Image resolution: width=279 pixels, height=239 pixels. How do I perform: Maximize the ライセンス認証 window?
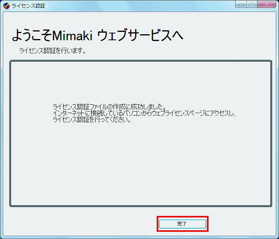252,4
